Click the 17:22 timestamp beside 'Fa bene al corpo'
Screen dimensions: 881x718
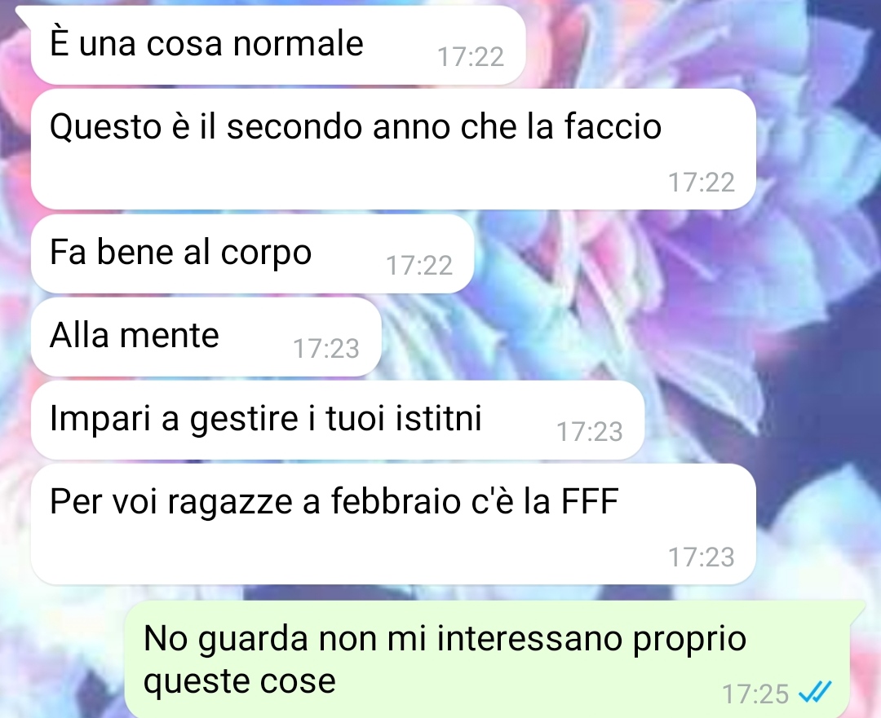[419, 266]
